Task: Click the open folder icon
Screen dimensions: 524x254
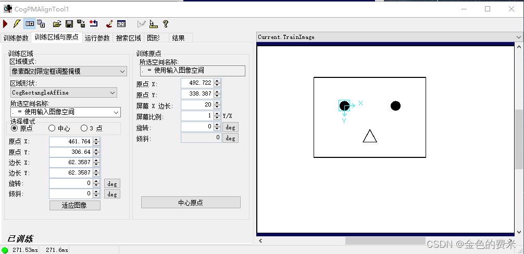Action: click(57, 24)
